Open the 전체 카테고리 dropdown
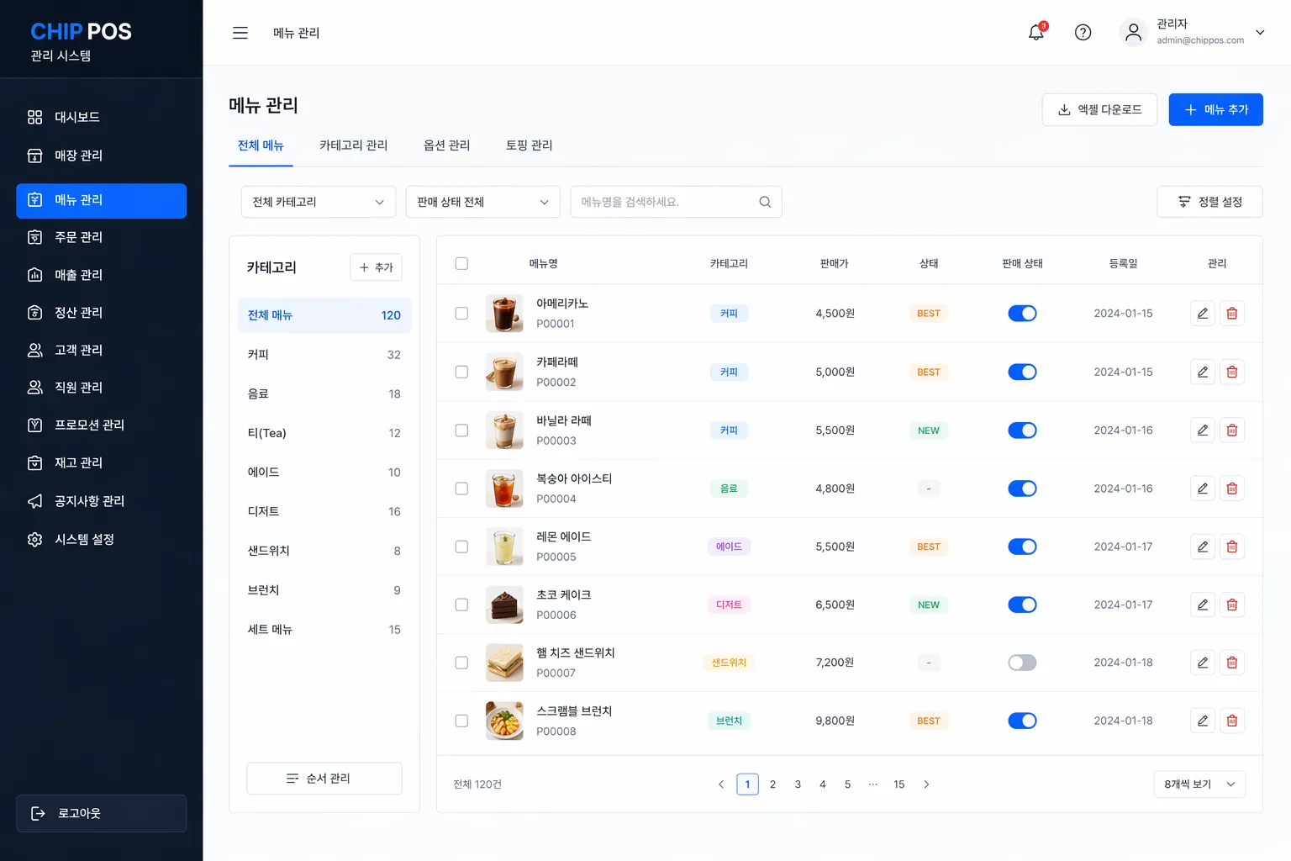 tap(319, 202)
